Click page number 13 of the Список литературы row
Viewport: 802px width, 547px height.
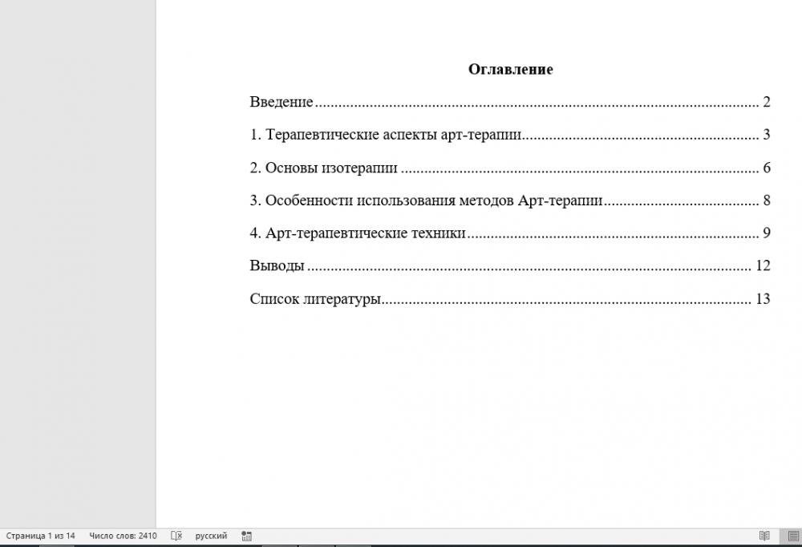tap(763, 299)
